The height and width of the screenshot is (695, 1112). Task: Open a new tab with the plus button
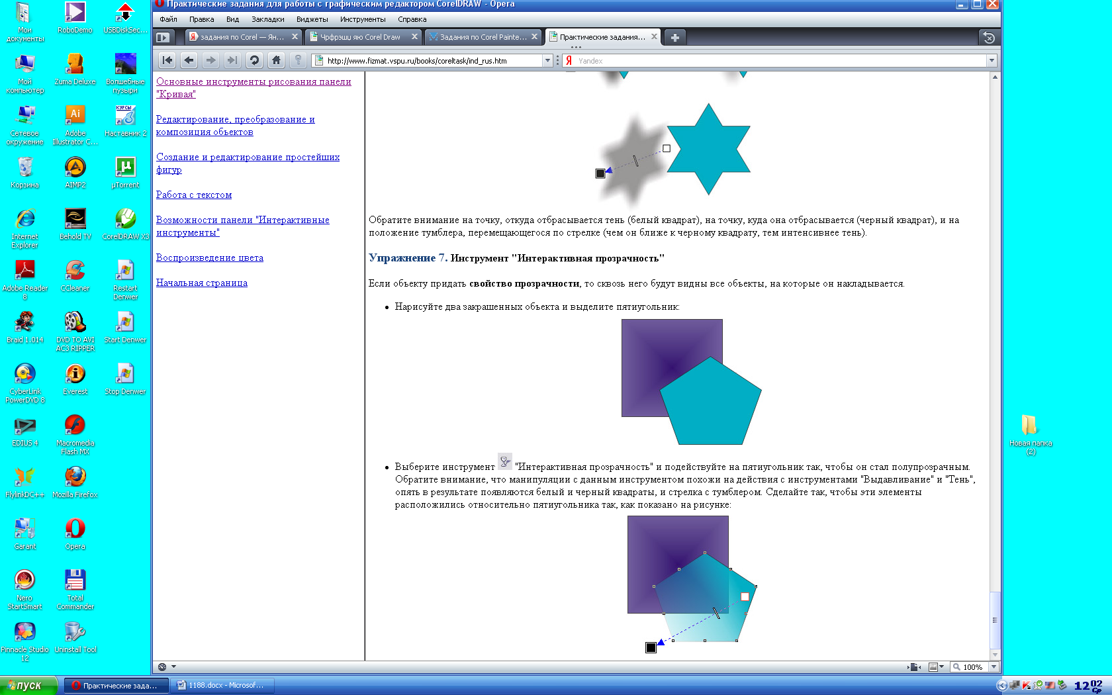674,38
